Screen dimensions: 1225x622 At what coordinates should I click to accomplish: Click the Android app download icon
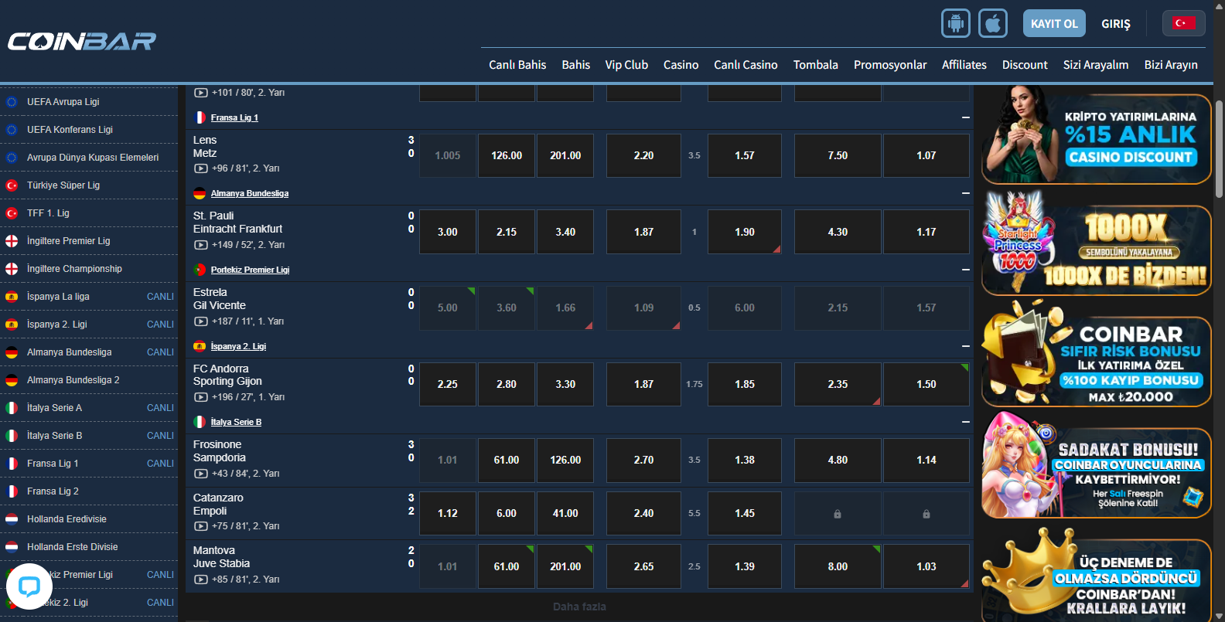point(955,23)
